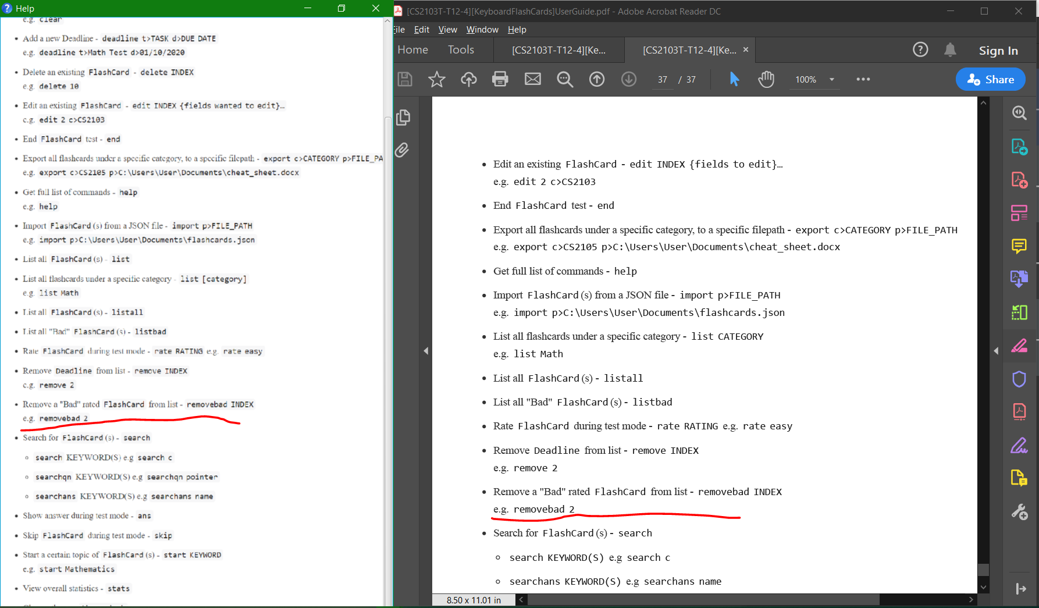The width and height of the screenshot is (1039, 608).
Task: Open the Protect shield icon
Action: click(1019, 379)
